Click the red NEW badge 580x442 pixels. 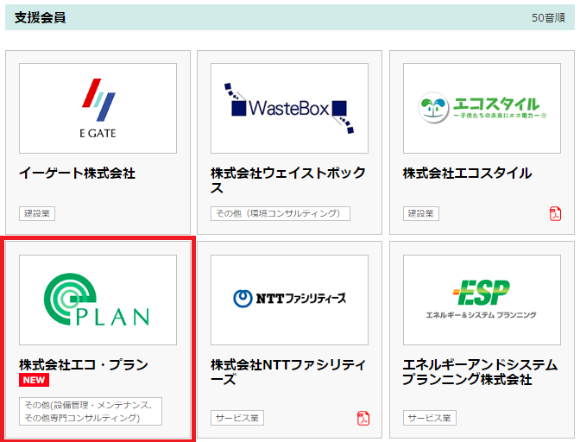pos(34,380)
